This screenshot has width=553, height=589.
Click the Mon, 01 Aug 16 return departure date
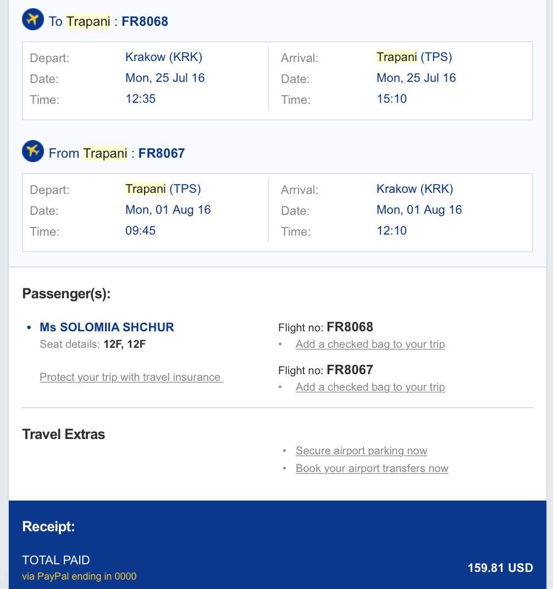click(168, 210)
